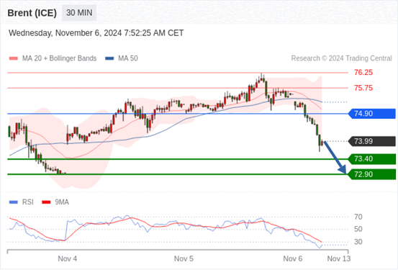
Task: Click the 9MA legend label
Action: point(62,202)
